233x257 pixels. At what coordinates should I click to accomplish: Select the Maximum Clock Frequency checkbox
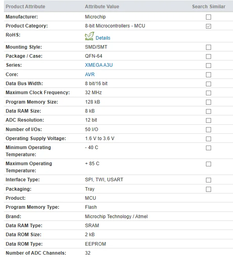click(x=208, y=93)
